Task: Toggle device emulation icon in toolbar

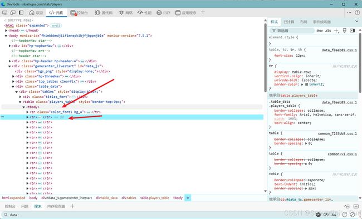Action: click(x=13, y=13)
